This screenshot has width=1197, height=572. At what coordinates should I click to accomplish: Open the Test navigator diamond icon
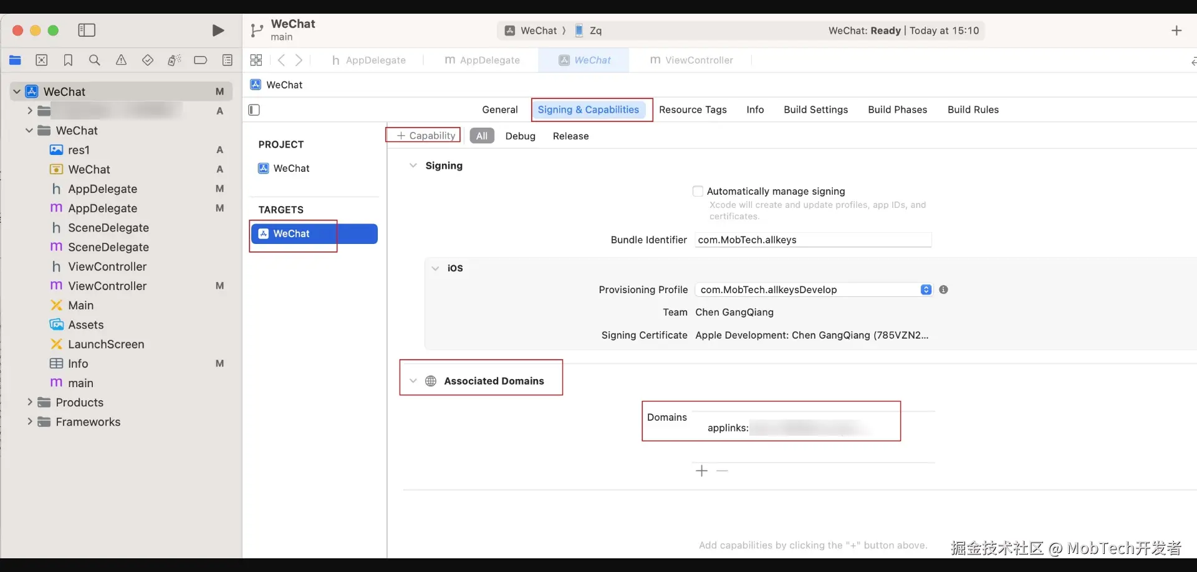pyautogui.click(x=148, y=60)
